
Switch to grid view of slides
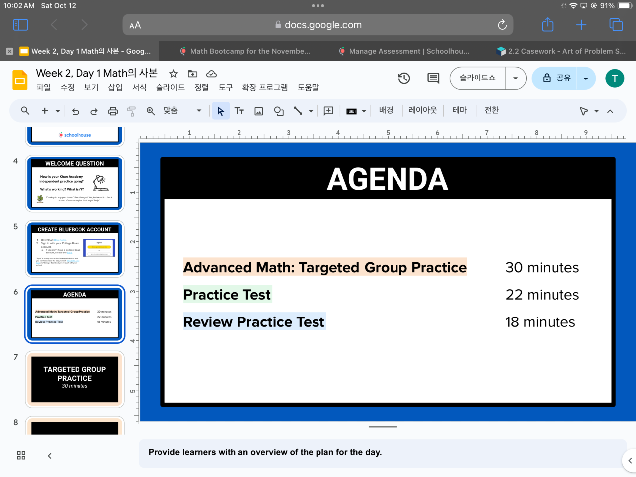21,456
